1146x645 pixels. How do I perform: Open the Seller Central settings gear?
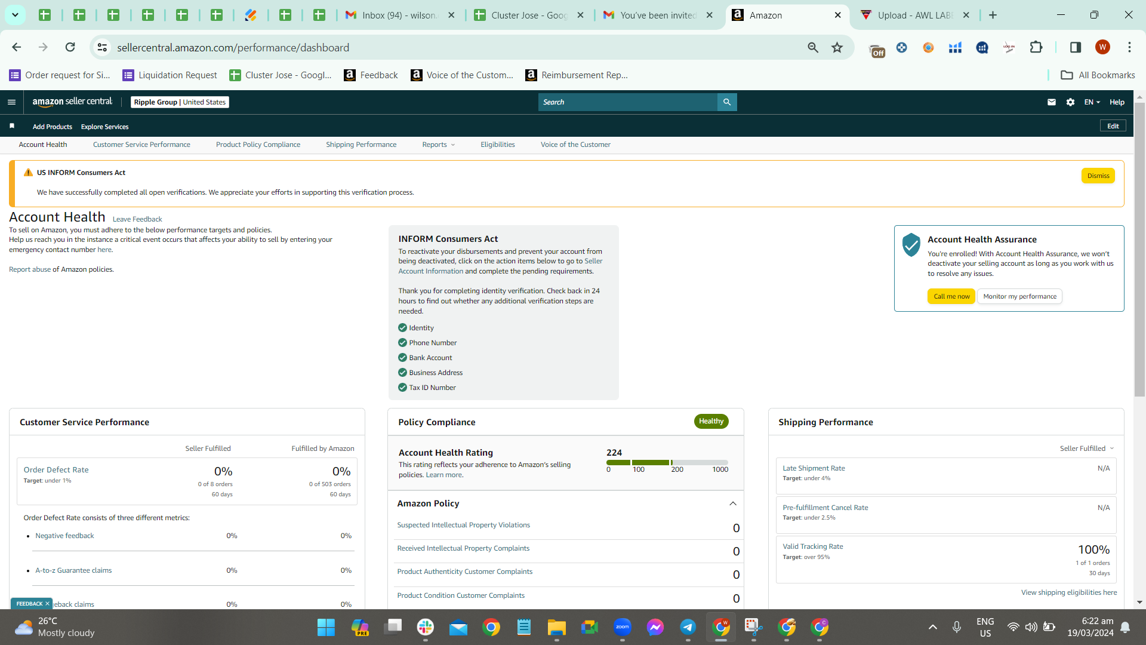pos(1070,102)
